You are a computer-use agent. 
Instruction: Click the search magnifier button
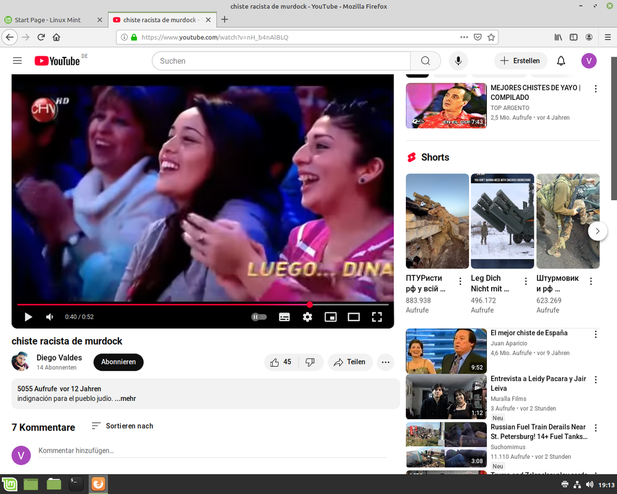(x=425, y=61)
